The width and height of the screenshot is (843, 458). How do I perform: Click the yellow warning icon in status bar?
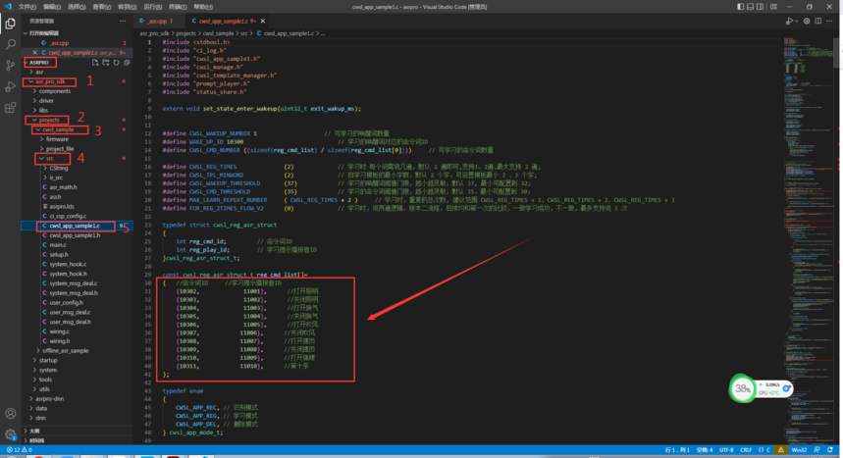pos(781,449)
